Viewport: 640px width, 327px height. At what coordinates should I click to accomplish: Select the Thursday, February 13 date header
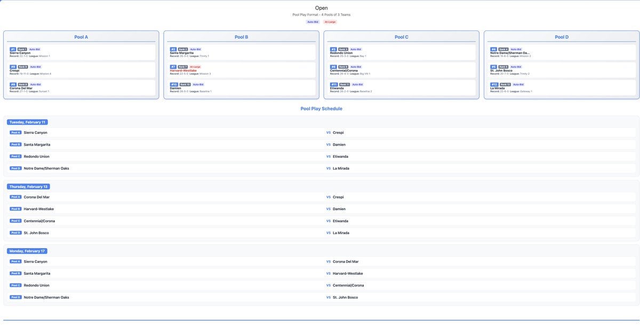click(28, 187)
